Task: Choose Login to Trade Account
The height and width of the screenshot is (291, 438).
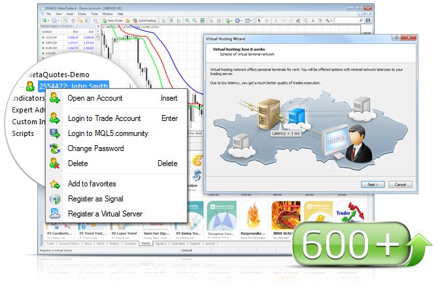Action: coord(116,118)
